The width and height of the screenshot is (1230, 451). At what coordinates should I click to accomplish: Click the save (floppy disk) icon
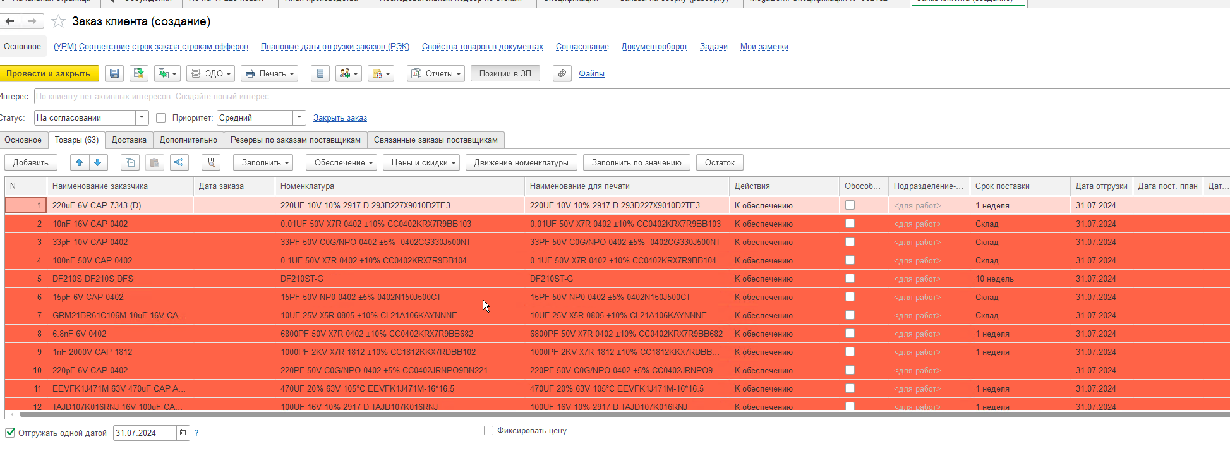pos(114,74)
